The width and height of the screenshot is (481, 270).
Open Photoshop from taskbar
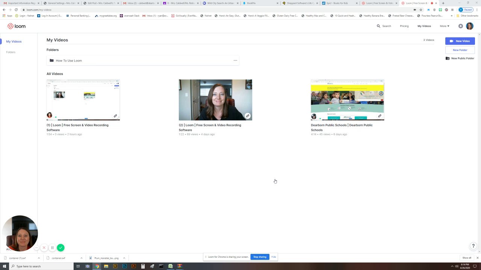[x=124, y=266]
